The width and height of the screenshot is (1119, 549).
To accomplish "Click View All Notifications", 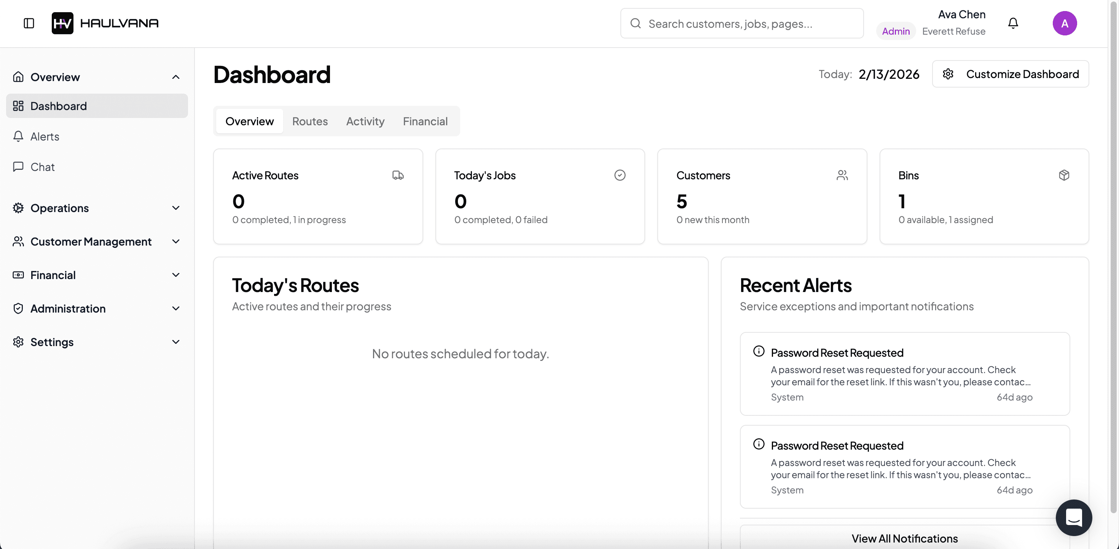I will [x=905, y=538].
